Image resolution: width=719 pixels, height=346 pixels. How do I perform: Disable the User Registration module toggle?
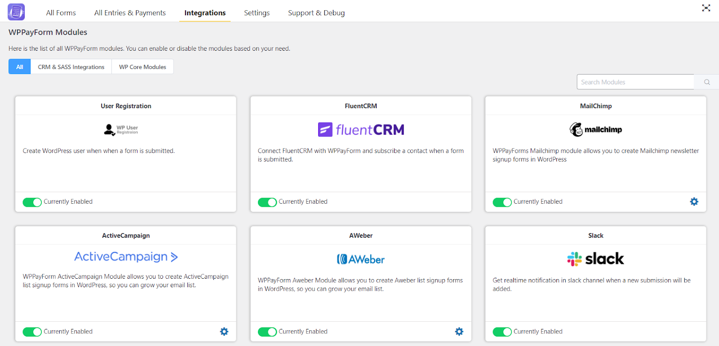click(x=32, y=202)
